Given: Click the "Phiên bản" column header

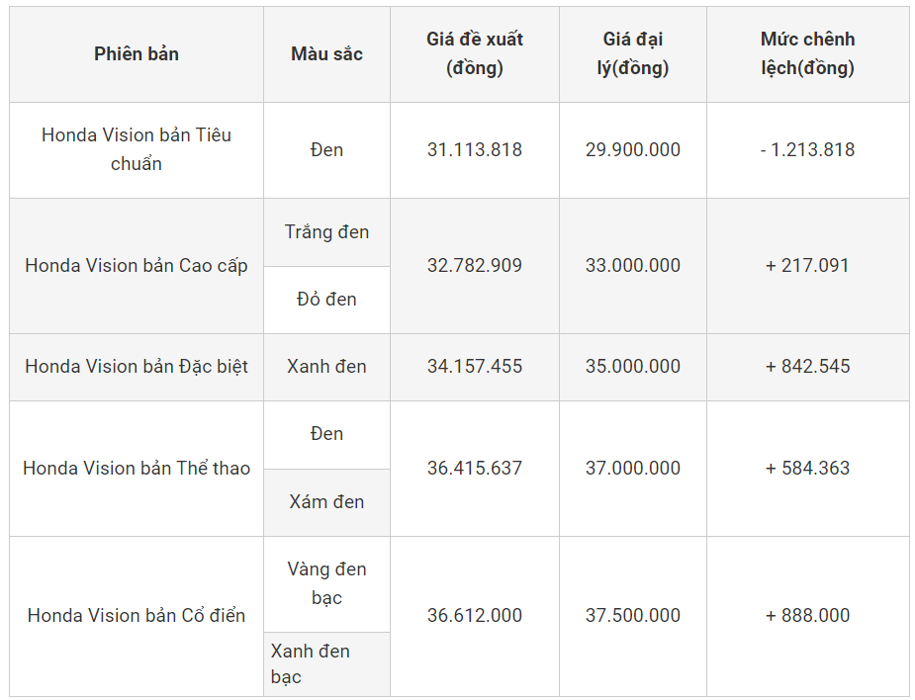Looking at the screenshot, I should point(137,54).
